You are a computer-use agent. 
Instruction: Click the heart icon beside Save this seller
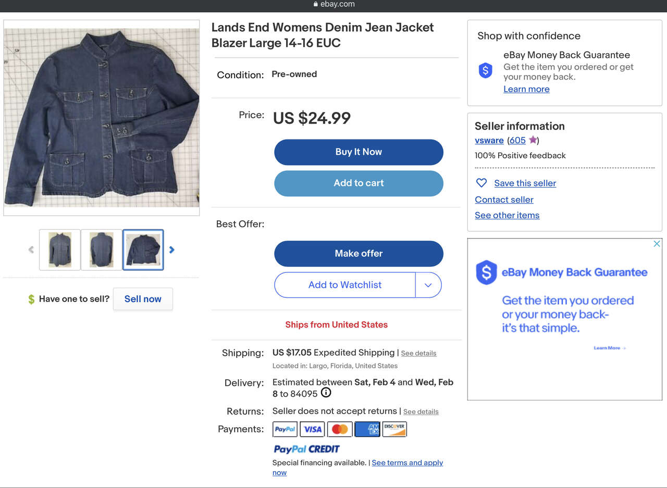(x=481, y=183)
